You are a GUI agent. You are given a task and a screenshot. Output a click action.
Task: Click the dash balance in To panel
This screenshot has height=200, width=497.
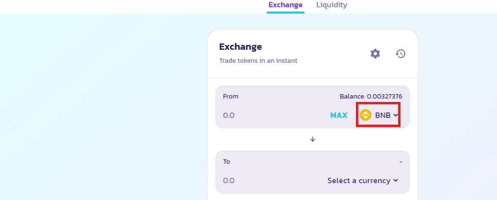tap(401, 162)
